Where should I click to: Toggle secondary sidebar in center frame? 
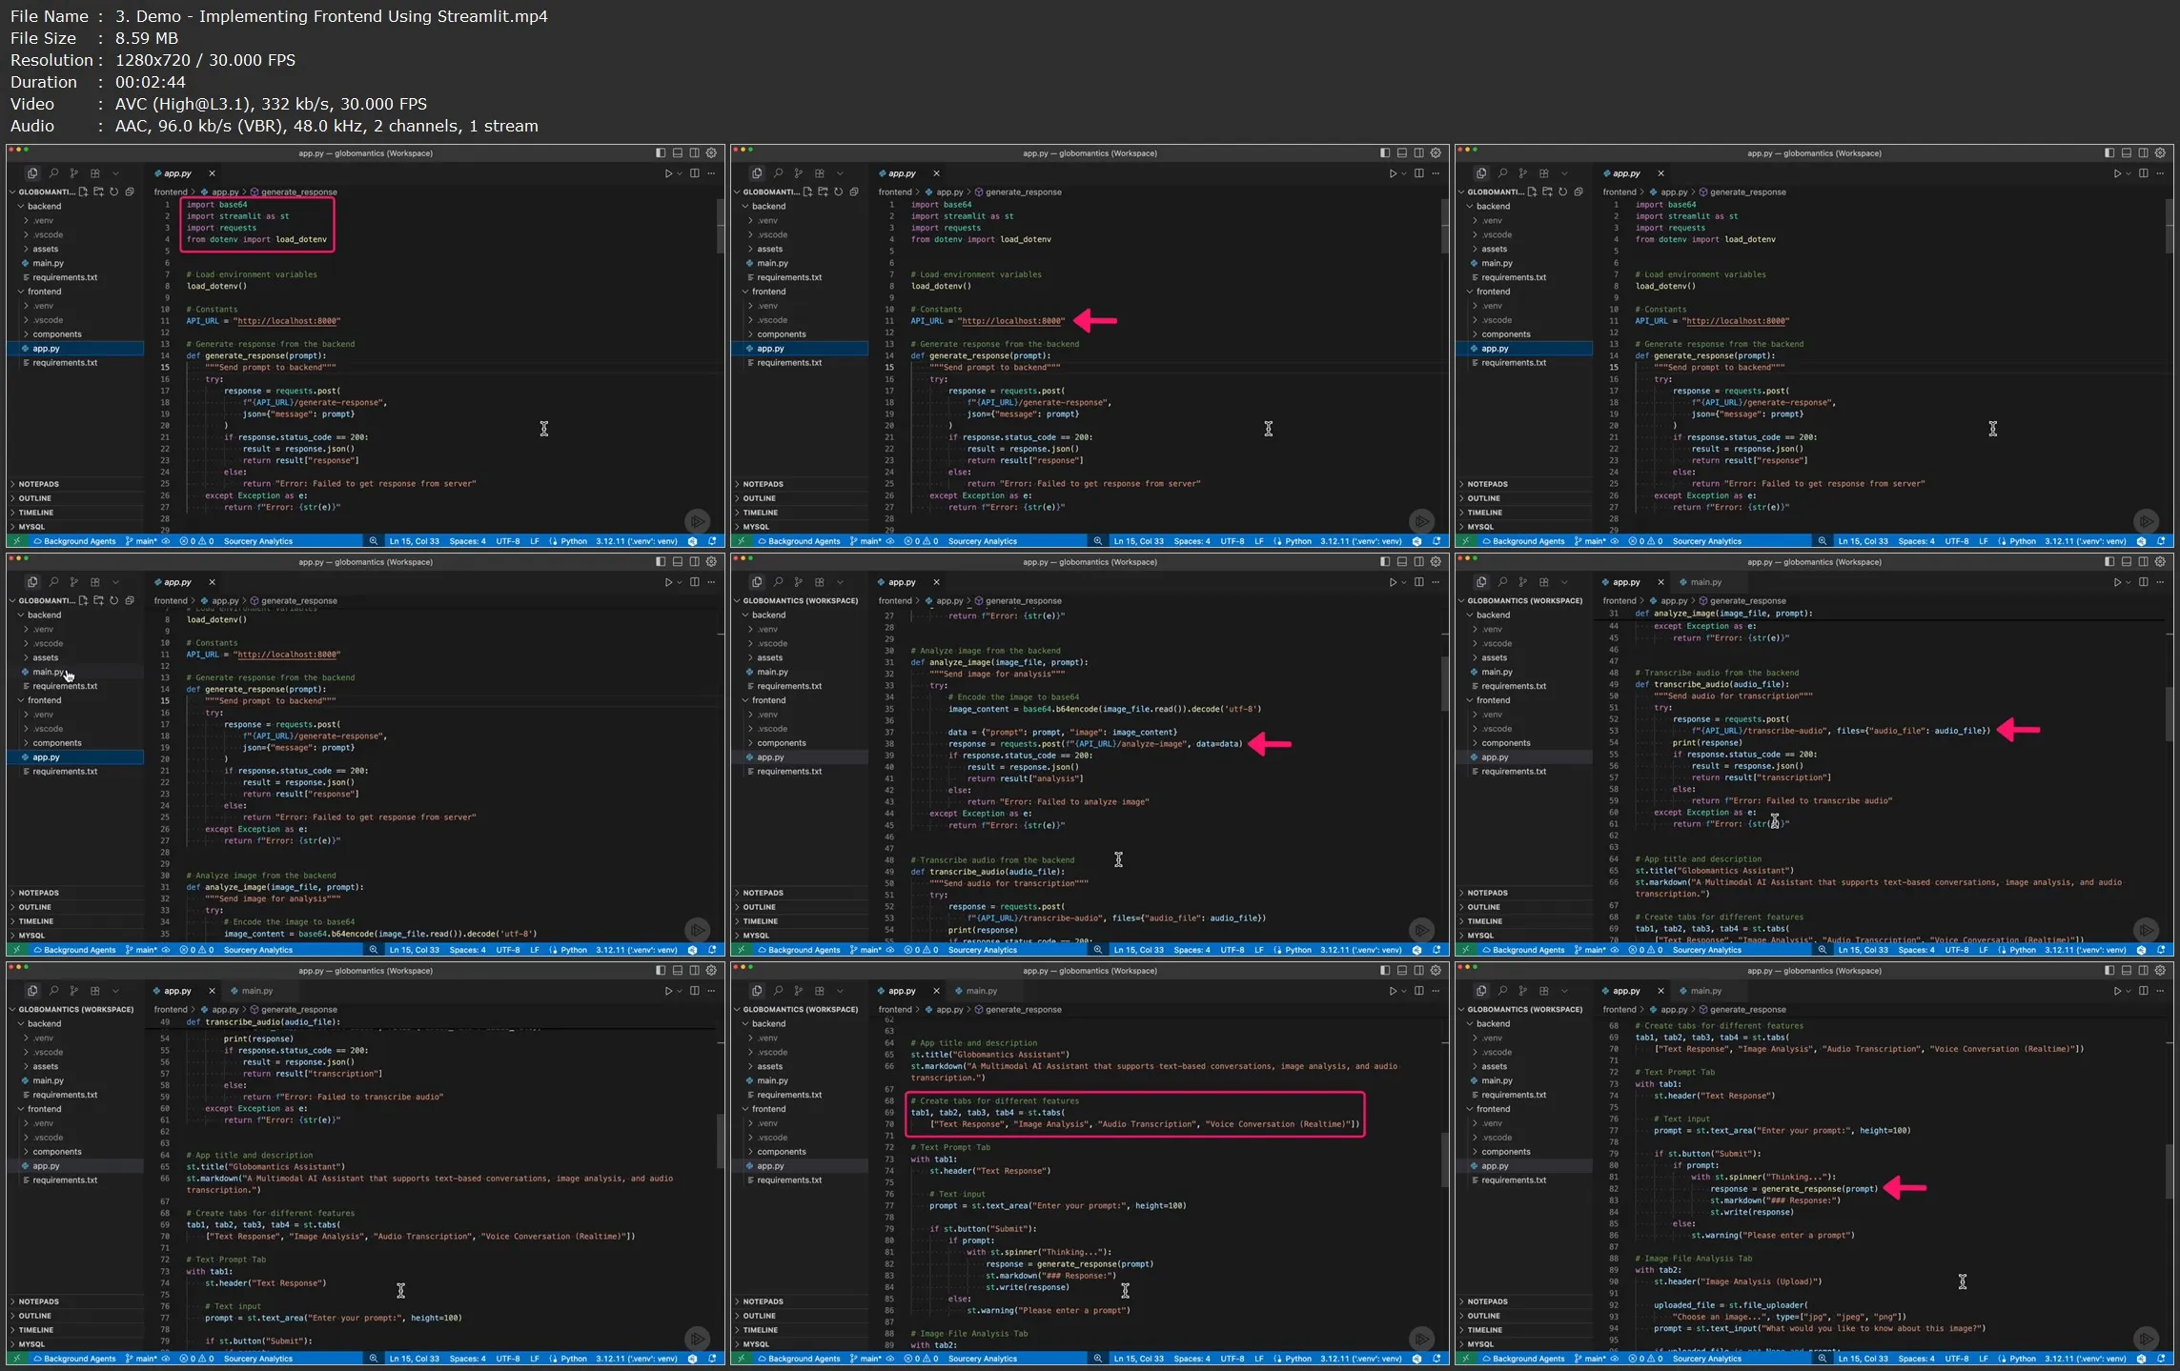point(1419,561)
